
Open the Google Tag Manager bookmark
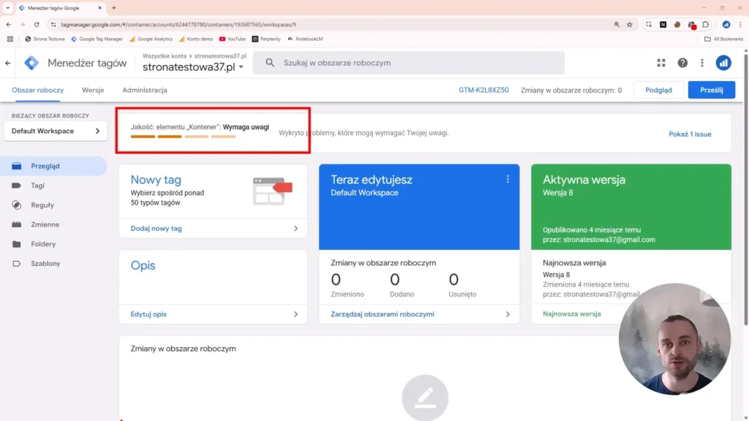(97, 39)
